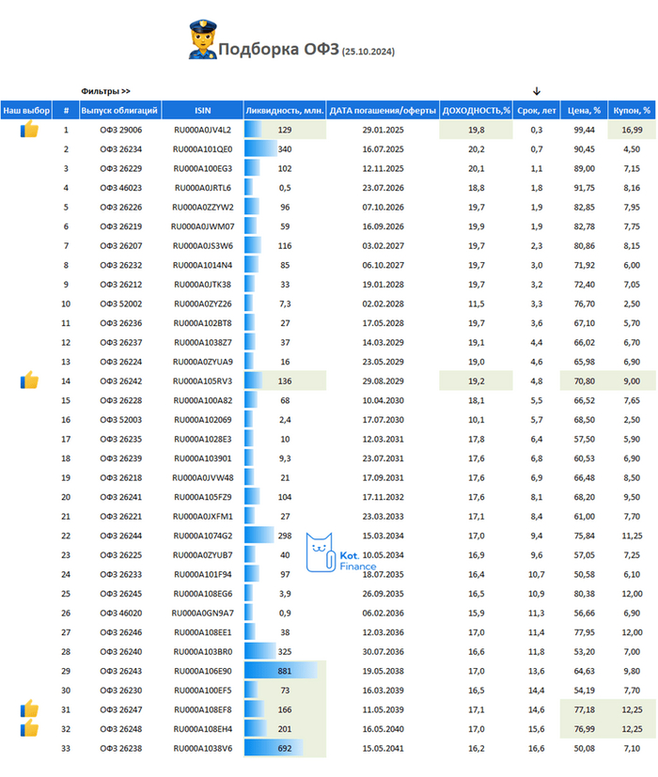
Task: Click the thumbs-up icon beside ОФЗ 26242
Action: coord(29,381)
